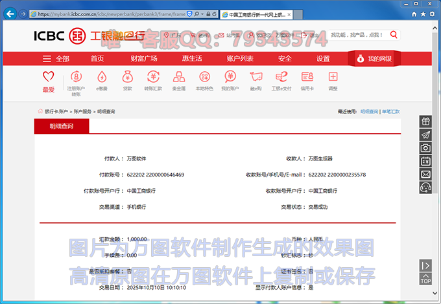Switch to the 账户列表 menu item
The image size is (441, 304).
pos(240,58)
